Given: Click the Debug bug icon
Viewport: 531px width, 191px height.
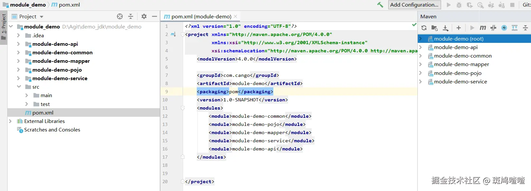Looking at the screenshot, I should coord(459,5).
